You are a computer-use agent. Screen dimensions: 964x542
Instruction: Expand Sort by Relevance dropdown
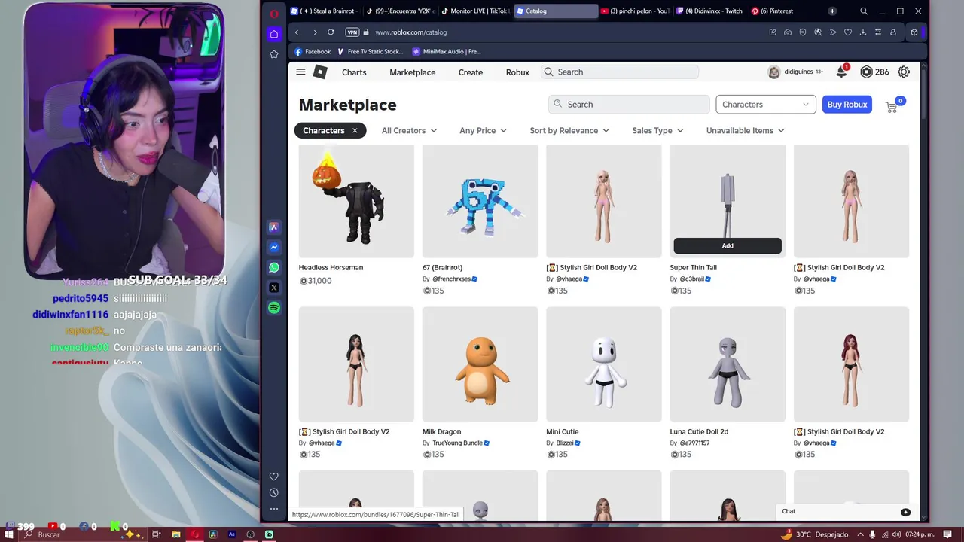569,131
